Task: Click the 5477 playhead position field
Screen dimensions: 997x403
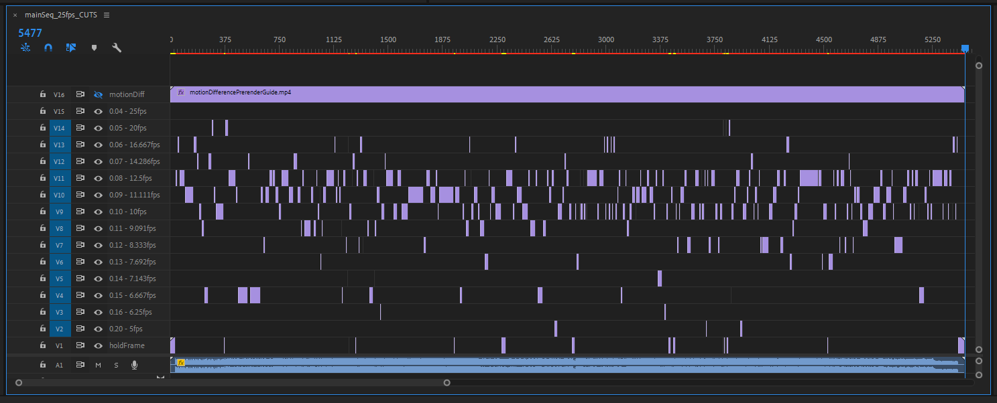Action: point(30,33)
